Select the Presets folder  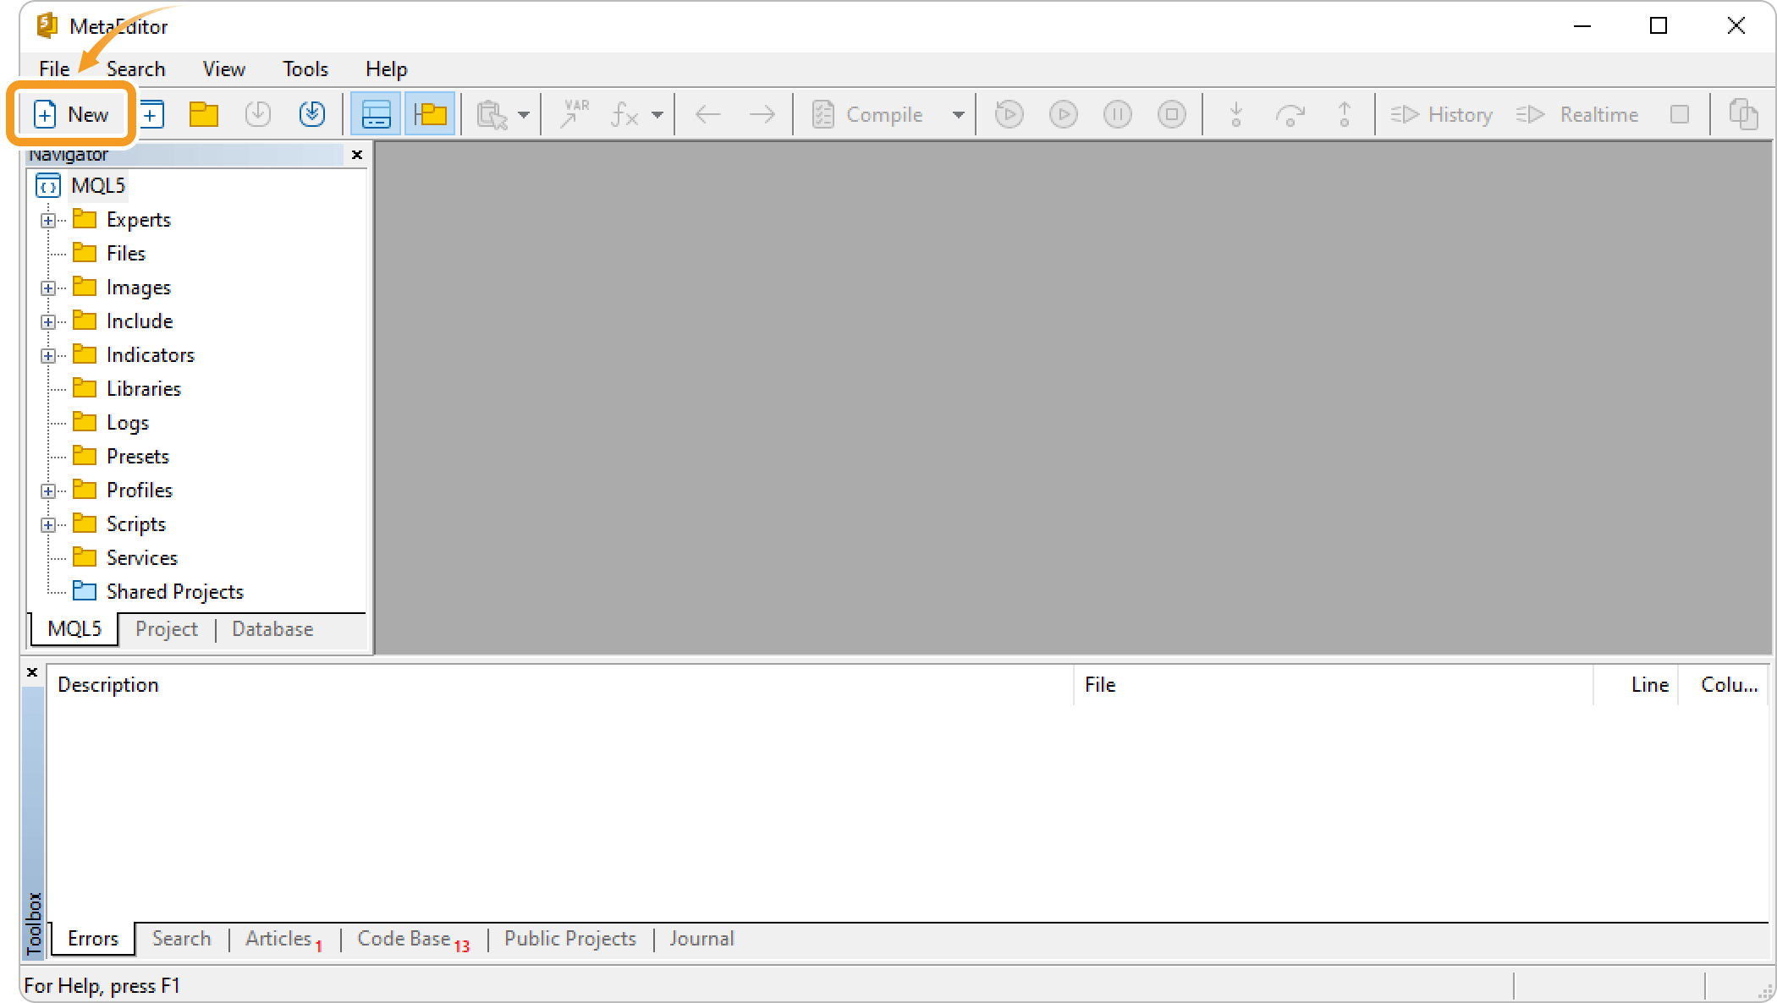point(138,456)
